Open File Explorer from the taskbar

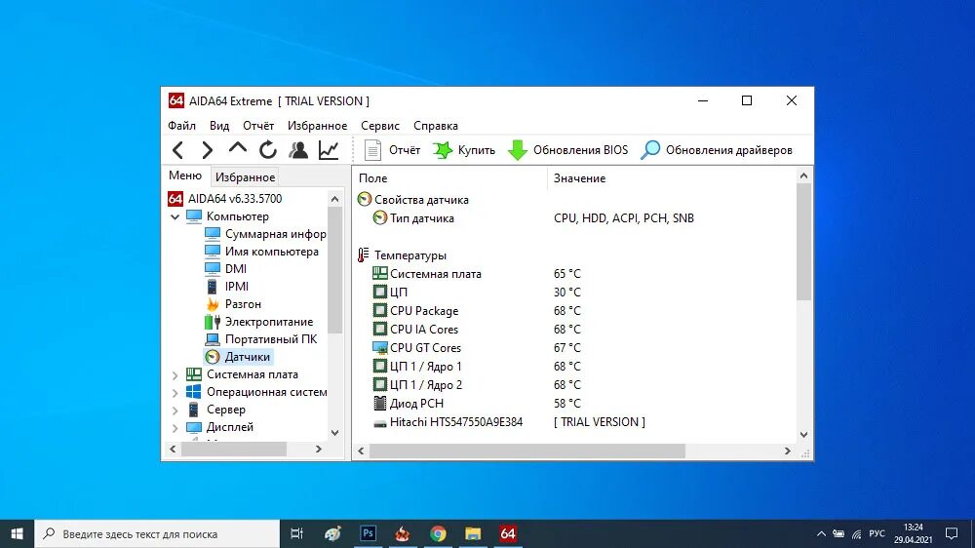click(x=473, y=533)
